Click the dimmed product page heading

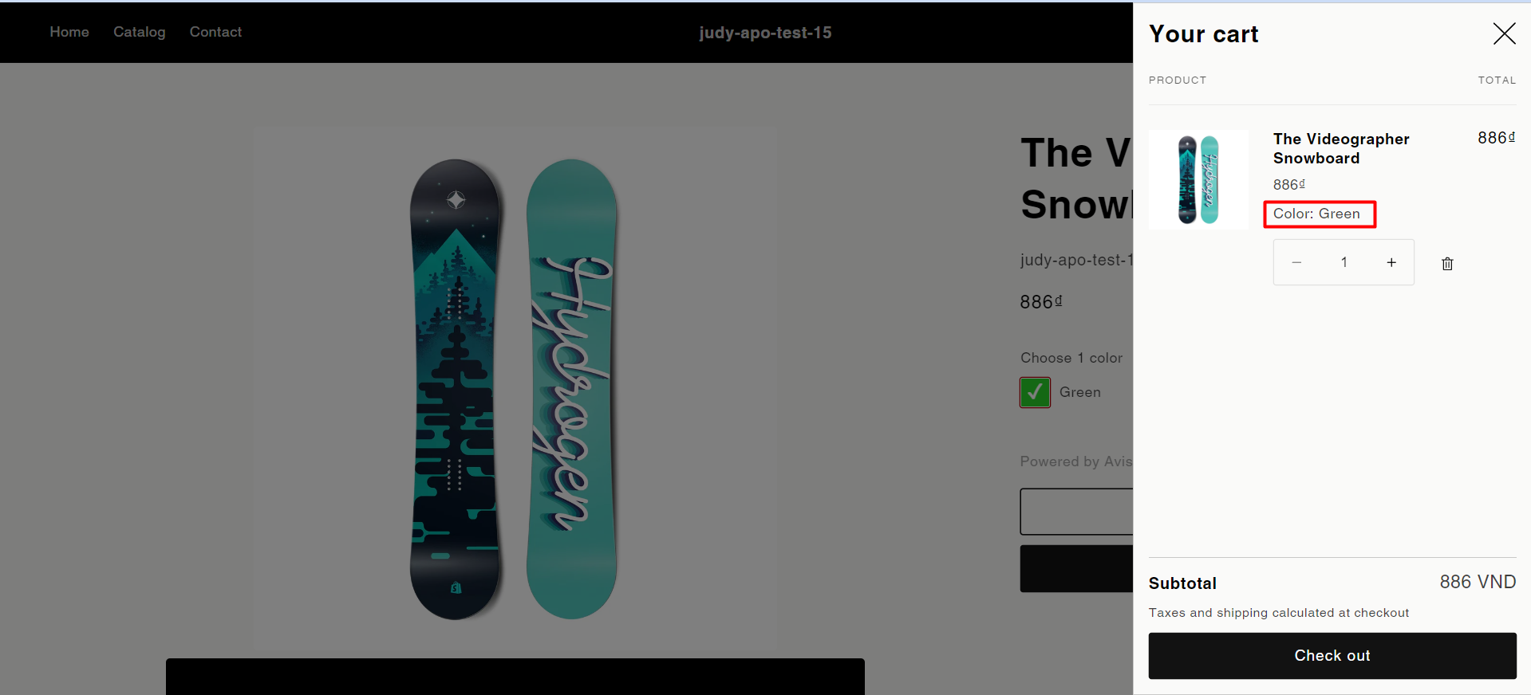(1076, 179)
